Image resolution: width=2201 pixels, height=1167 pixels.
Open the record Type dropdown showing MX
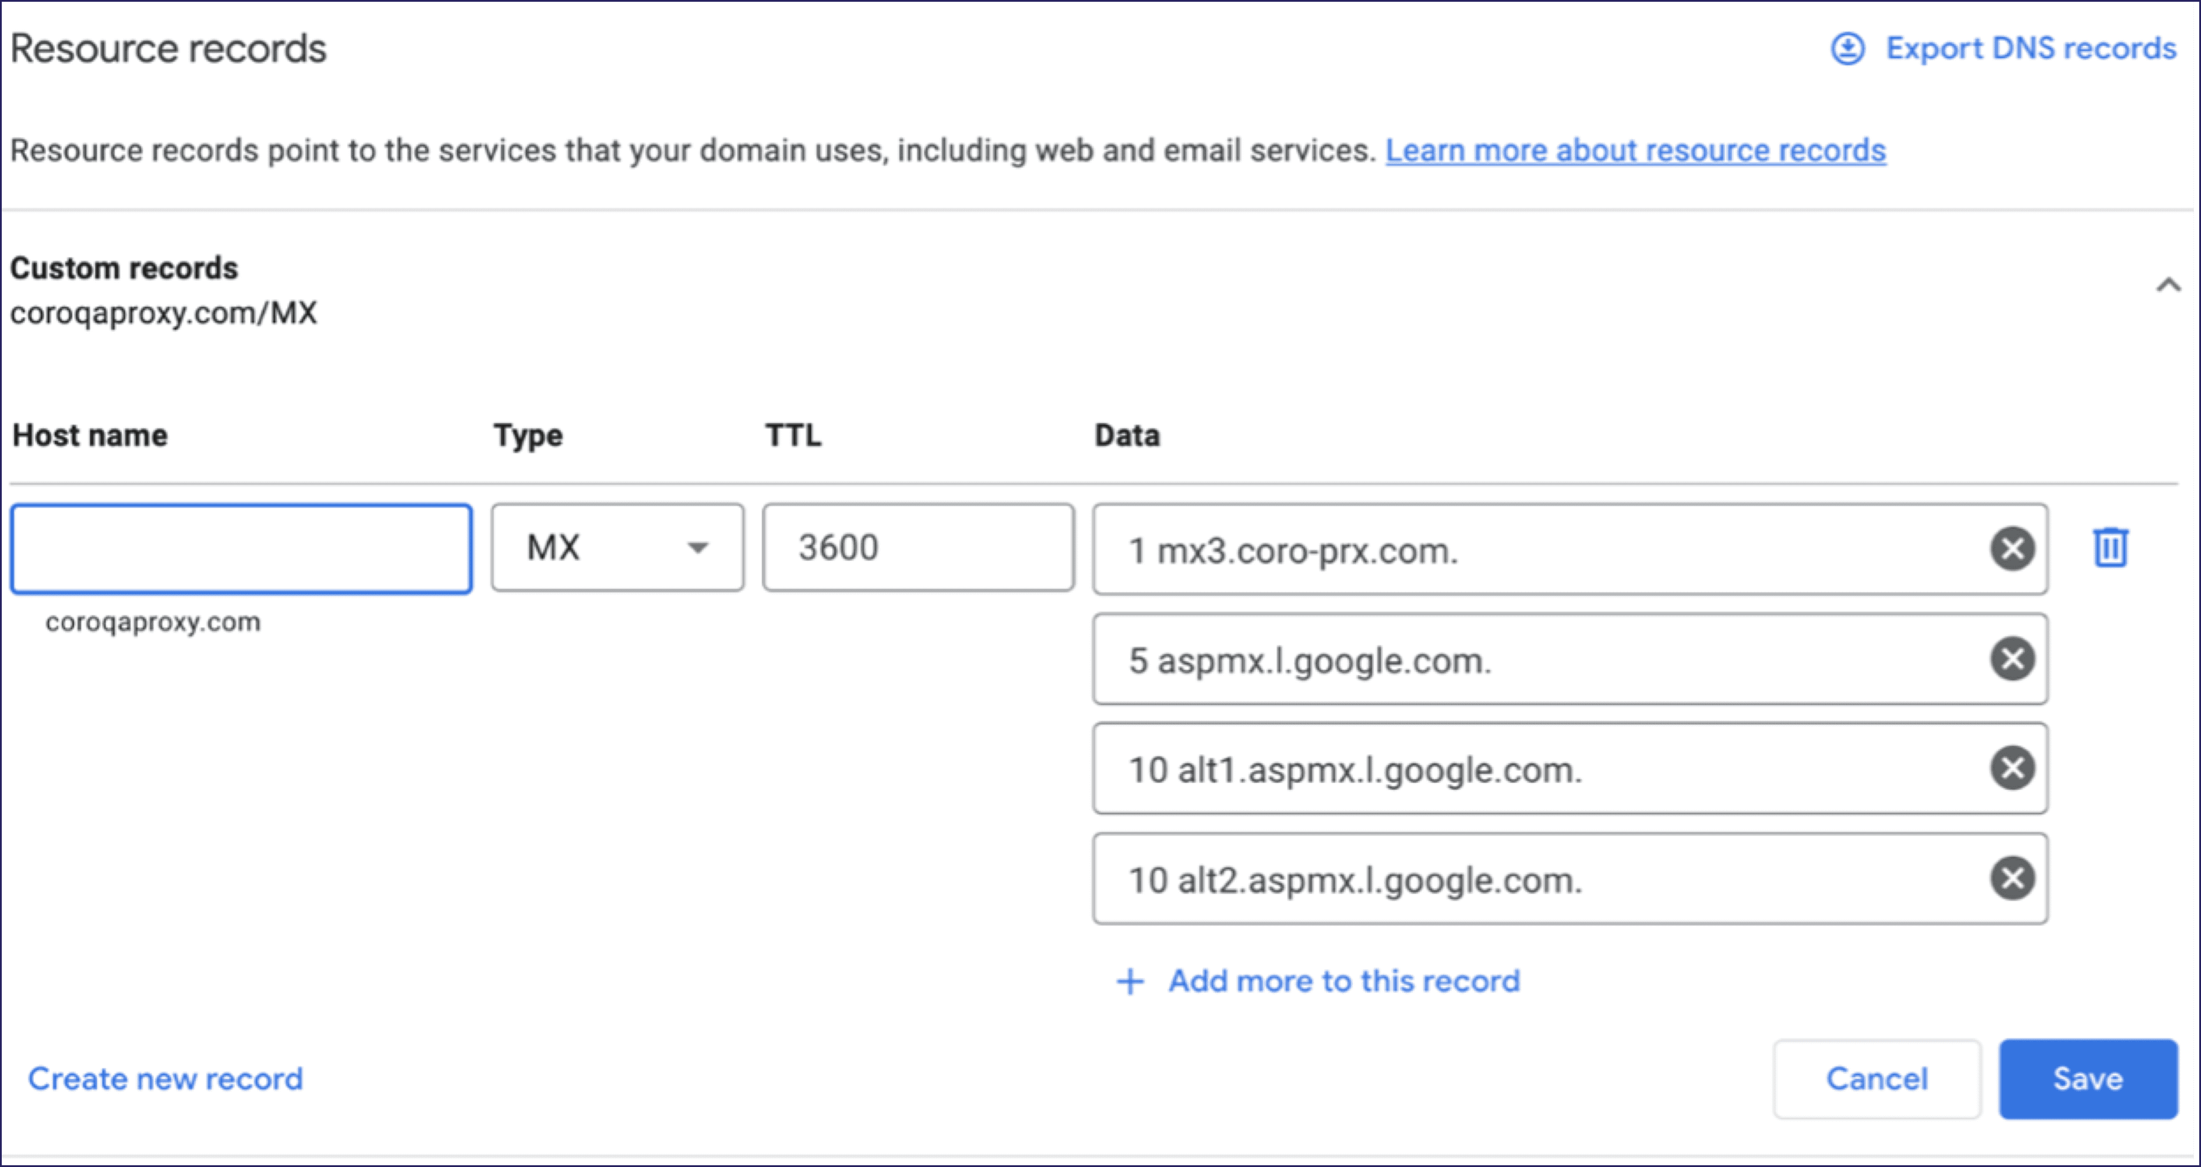(x=617, y=548)
